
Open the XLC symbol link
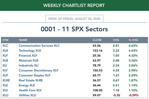tap(5, 46)
